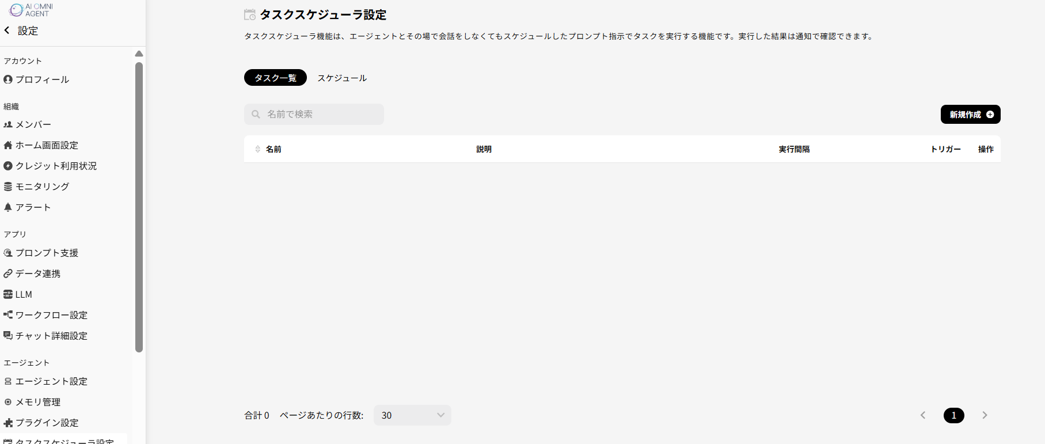Viewport: 1045px width, 444px height.
Task: Click the トリガー column header
Action: click(x=946, y=149)
